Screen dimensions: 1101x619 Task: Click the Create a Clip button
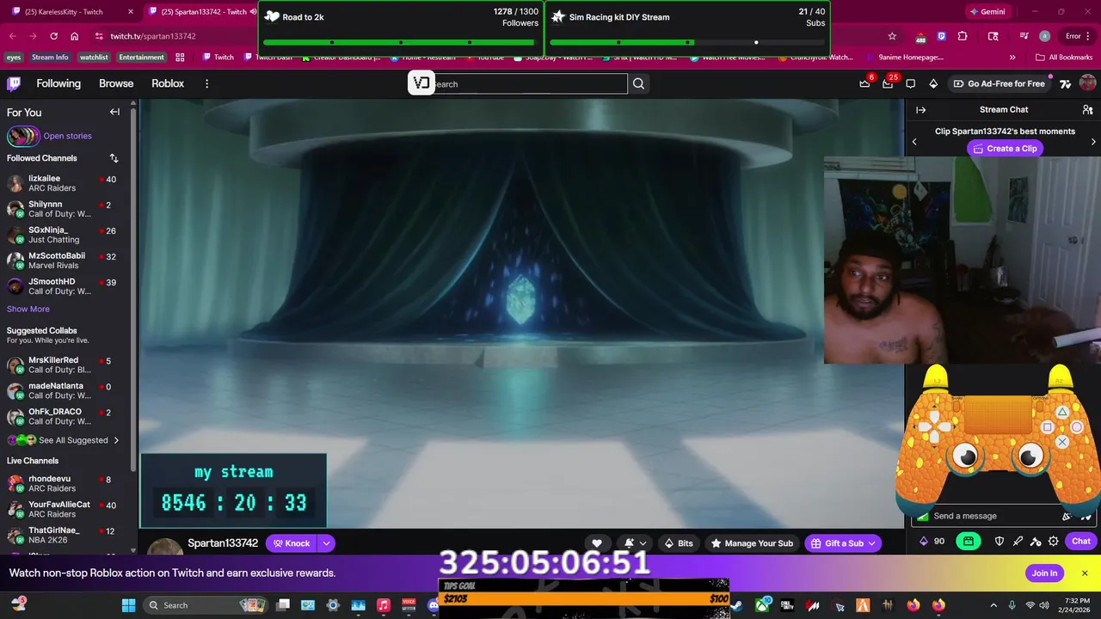pos(1005,149)
